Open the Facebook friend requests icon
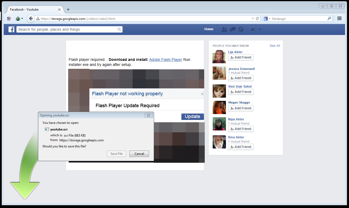Viewport: 349px width, 208px height. pos(224,29)
